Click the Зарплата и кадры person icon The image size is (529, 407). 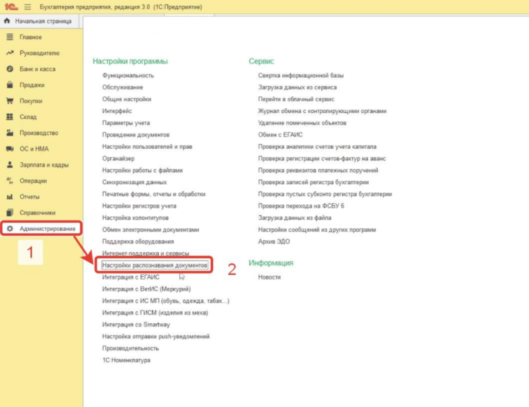click(x=10, y=165)
